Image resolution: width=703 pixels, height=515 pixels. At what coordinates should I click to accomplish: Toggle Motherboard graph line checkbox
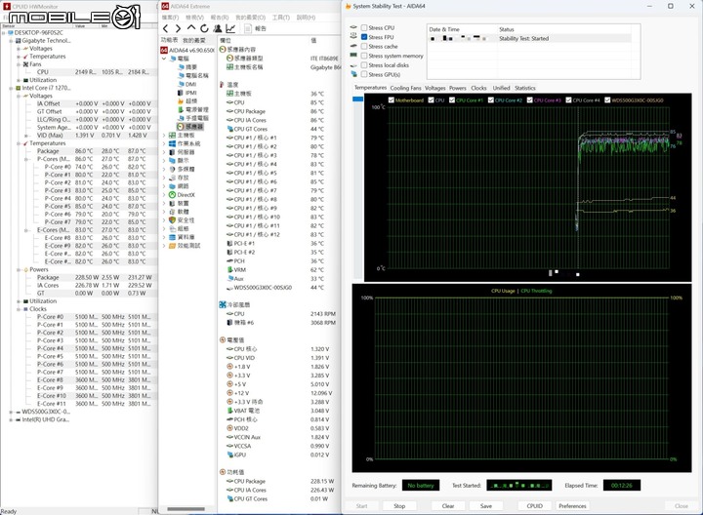click(392, 100)
